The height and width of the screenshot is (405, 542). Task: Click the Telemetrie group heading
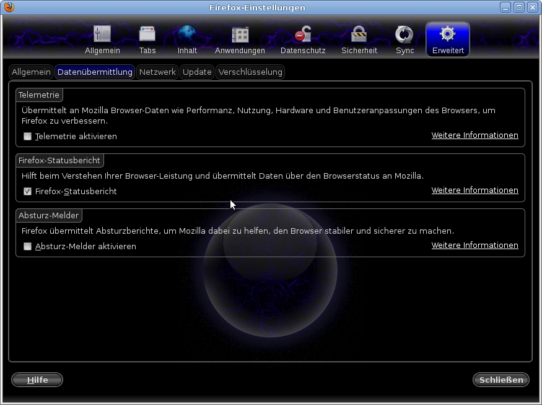(x=39, y=95)
